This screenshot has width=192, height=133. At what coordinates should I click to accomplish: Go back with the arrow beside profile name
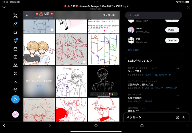[27, 15]
